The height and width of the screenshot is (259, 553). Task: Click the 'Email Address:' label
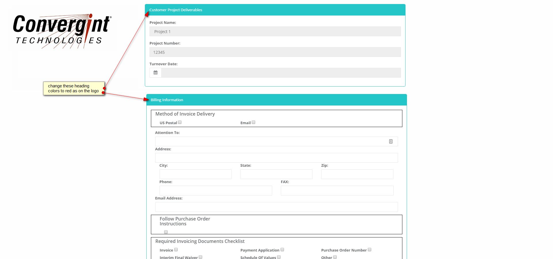click(169, 198)
